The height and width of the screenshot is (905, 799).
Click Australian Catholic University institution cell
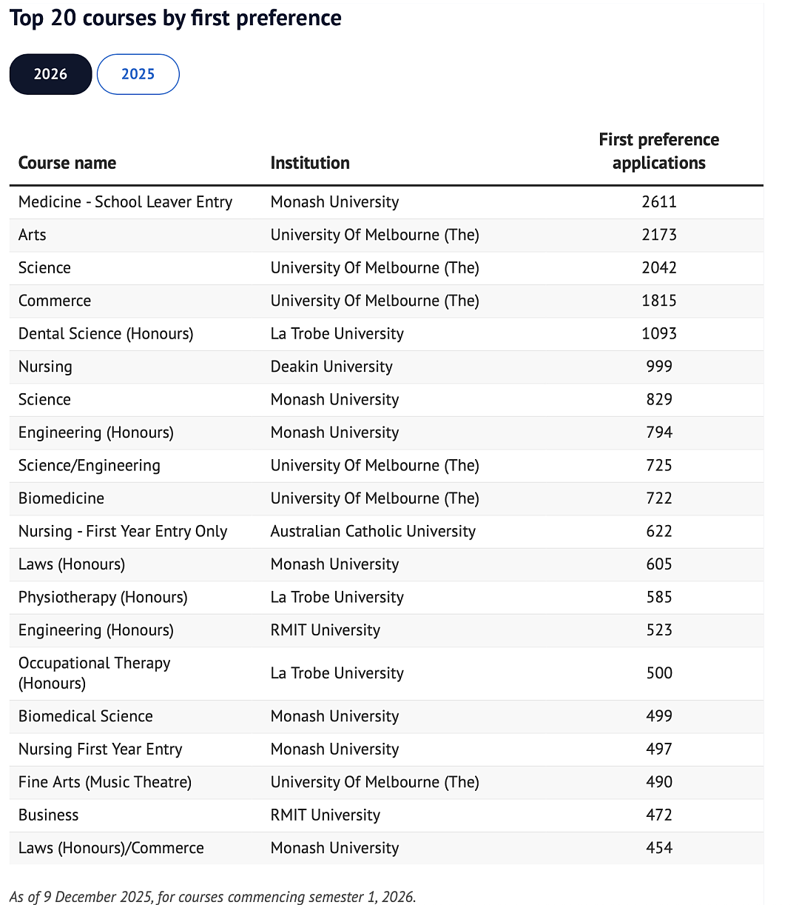[x=373, y=532]
